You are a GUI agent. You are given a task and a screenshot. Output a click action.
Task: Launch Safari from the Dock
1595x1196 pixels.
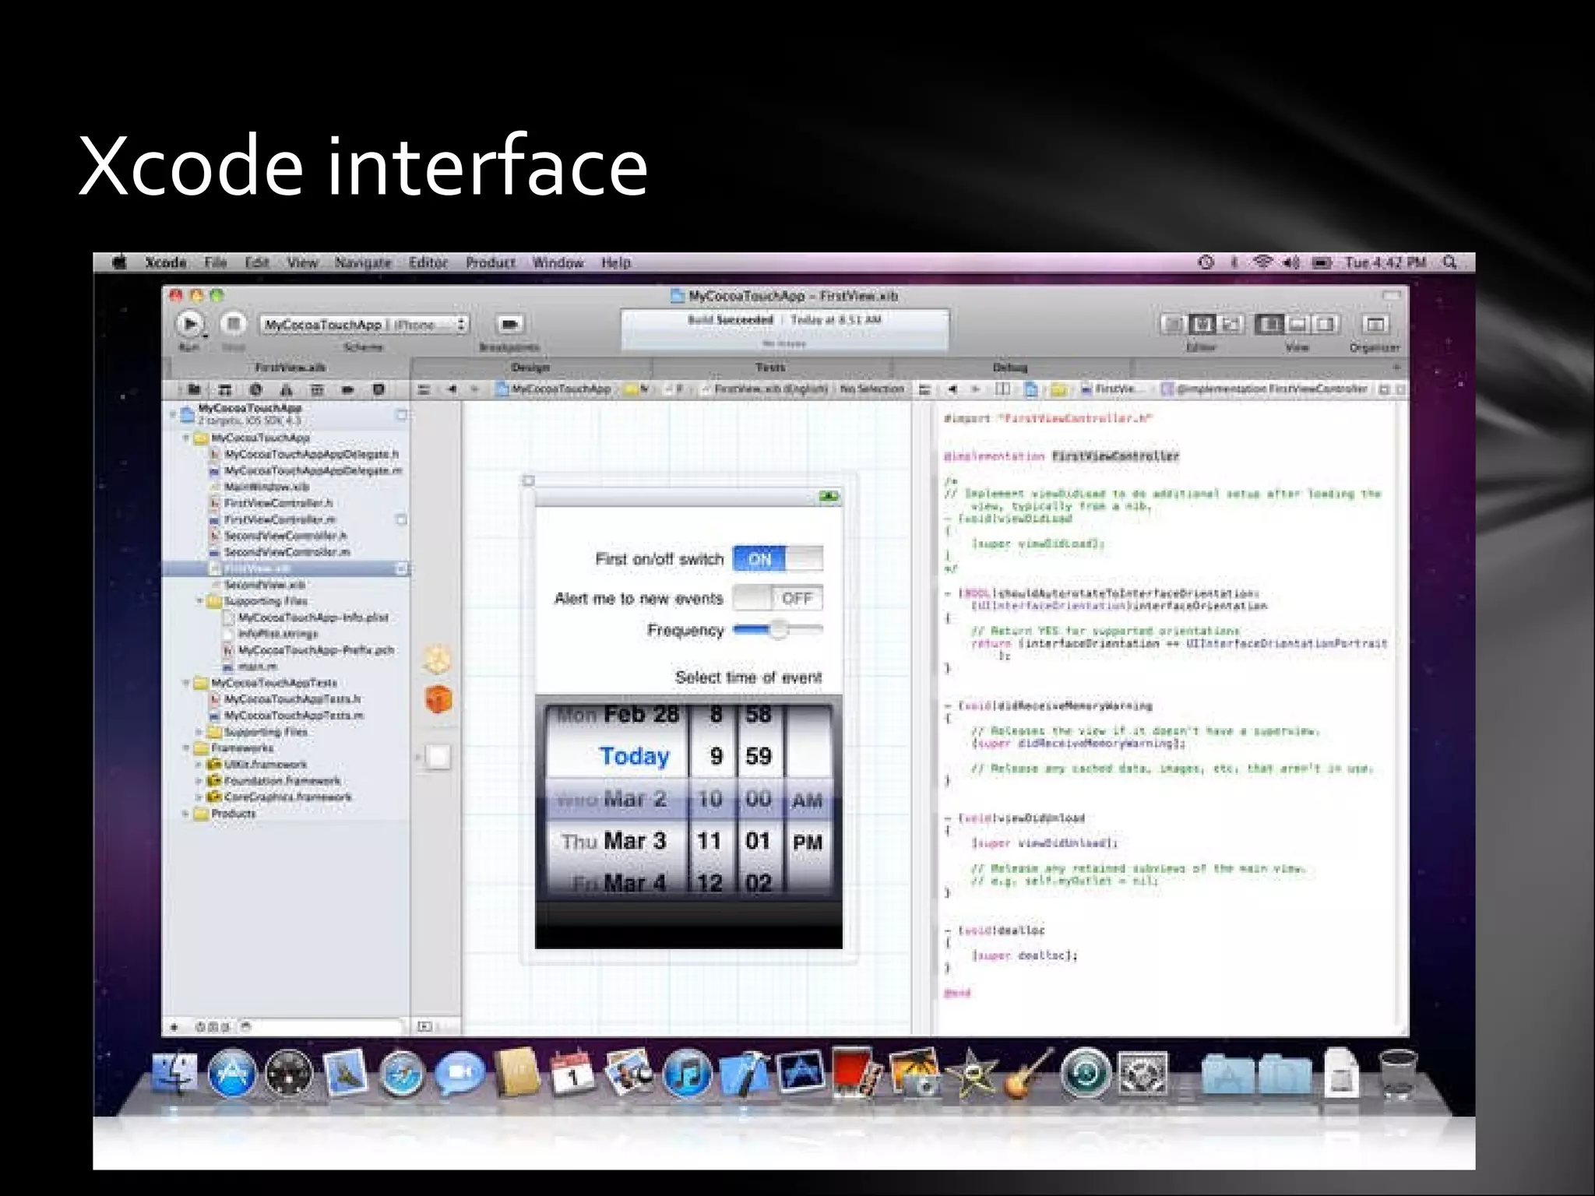click(402, 1075)
